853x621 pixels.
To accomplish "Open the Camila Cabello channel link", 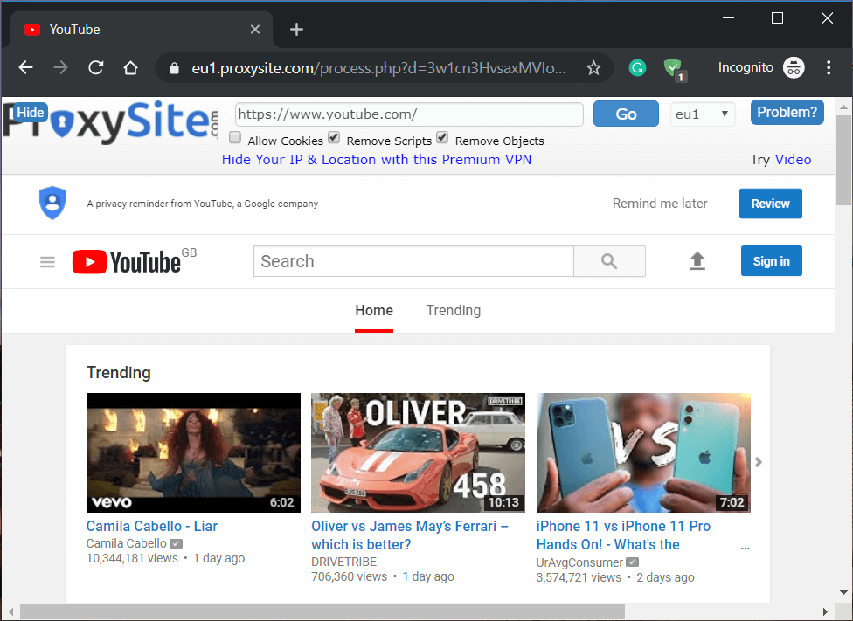I will click(x=126, y=543).
